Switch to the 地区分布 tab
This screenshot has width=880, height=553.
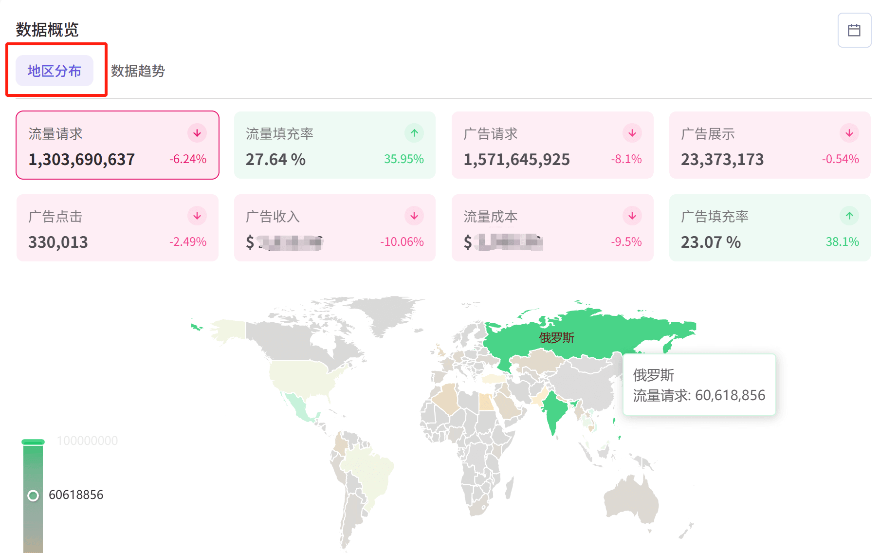click(55, 71)
